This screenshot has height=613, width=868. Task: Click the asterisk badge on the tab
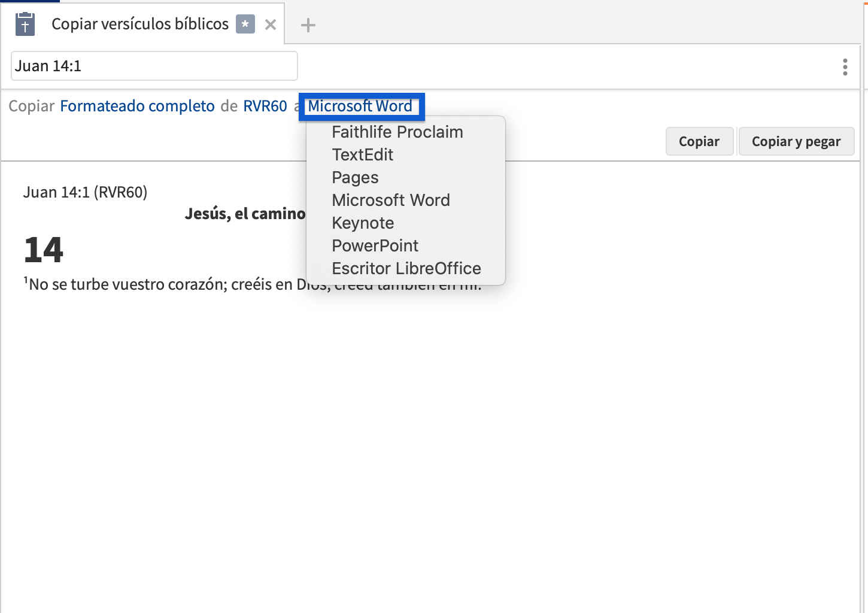click(x=245, y=24)
